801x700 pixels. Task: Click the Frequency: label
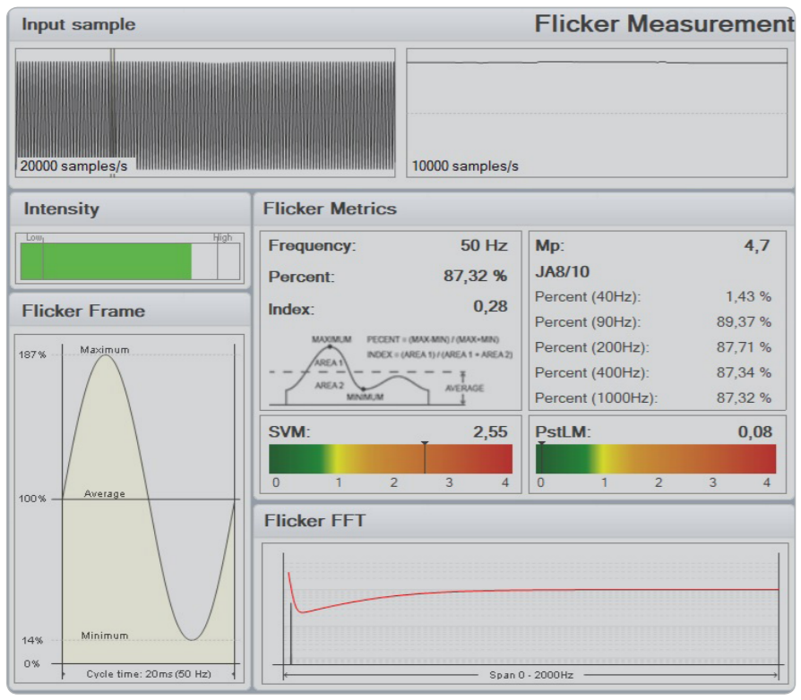312,245
